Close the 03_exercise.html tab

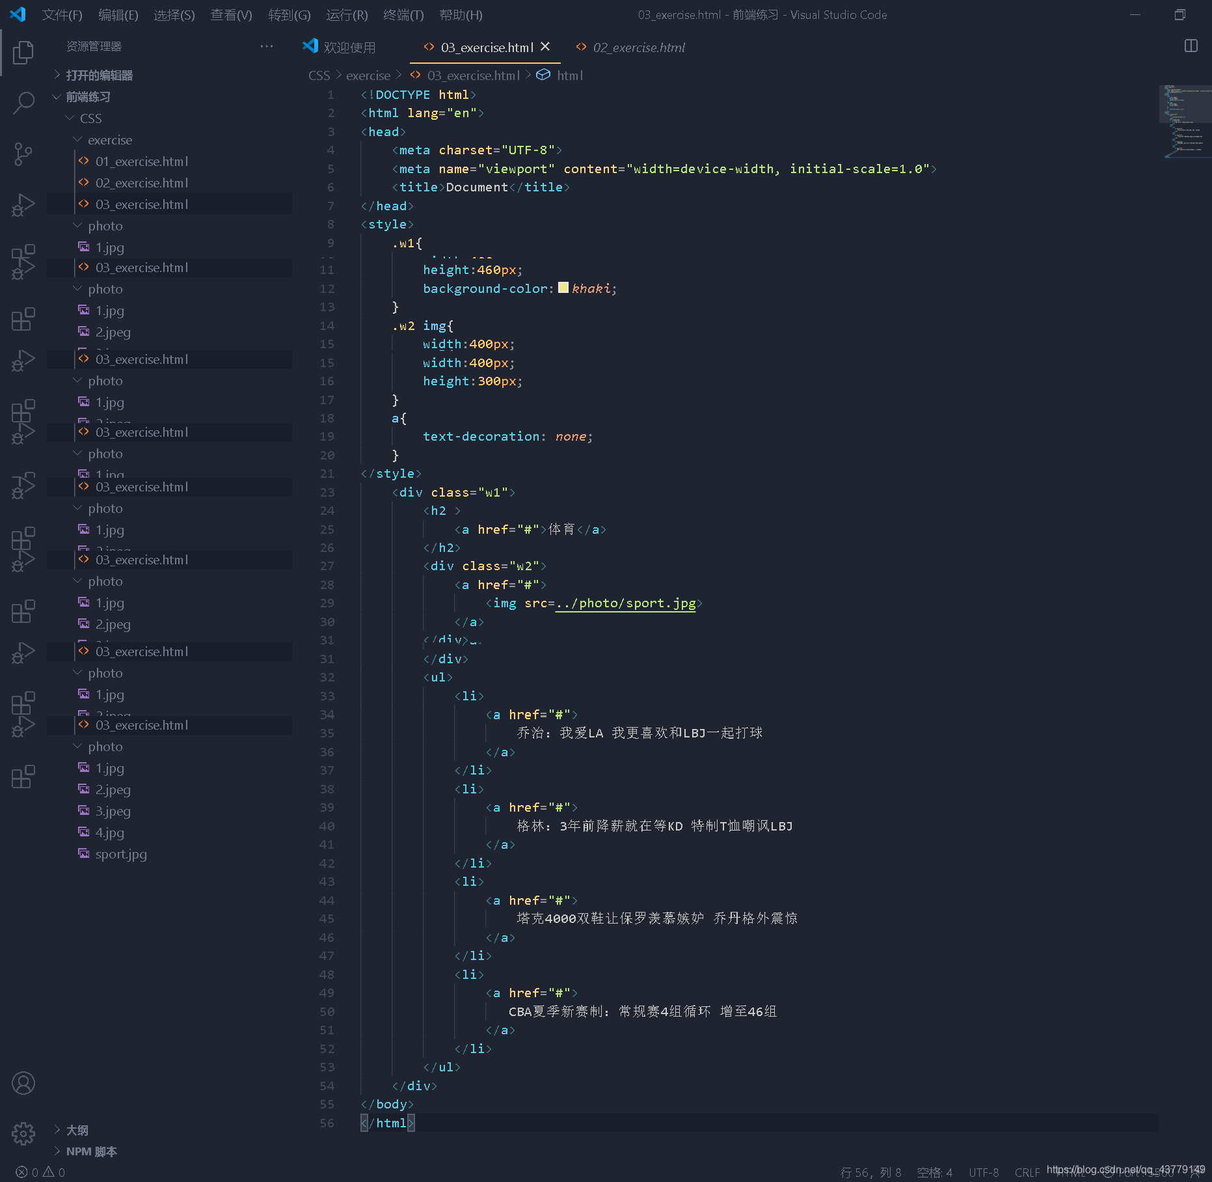pyautogui.click(x=545, y=46)
